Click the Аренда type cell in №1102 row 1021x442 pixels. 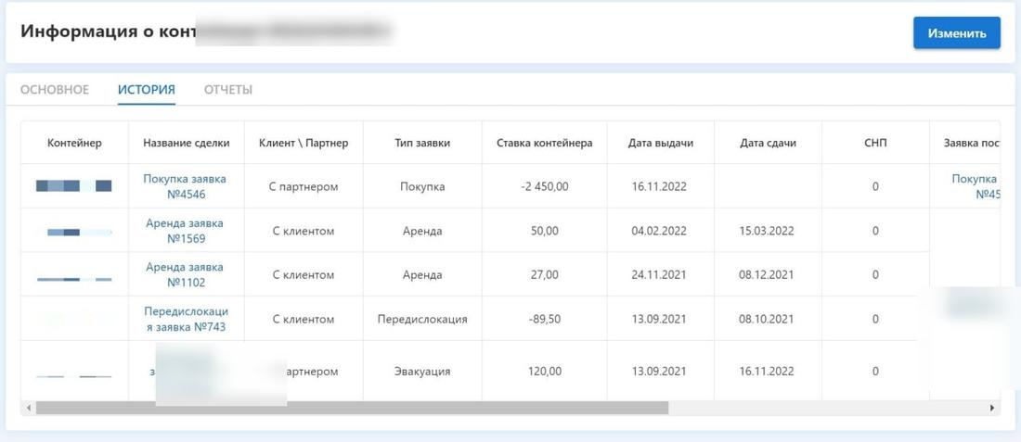(422, 275)
